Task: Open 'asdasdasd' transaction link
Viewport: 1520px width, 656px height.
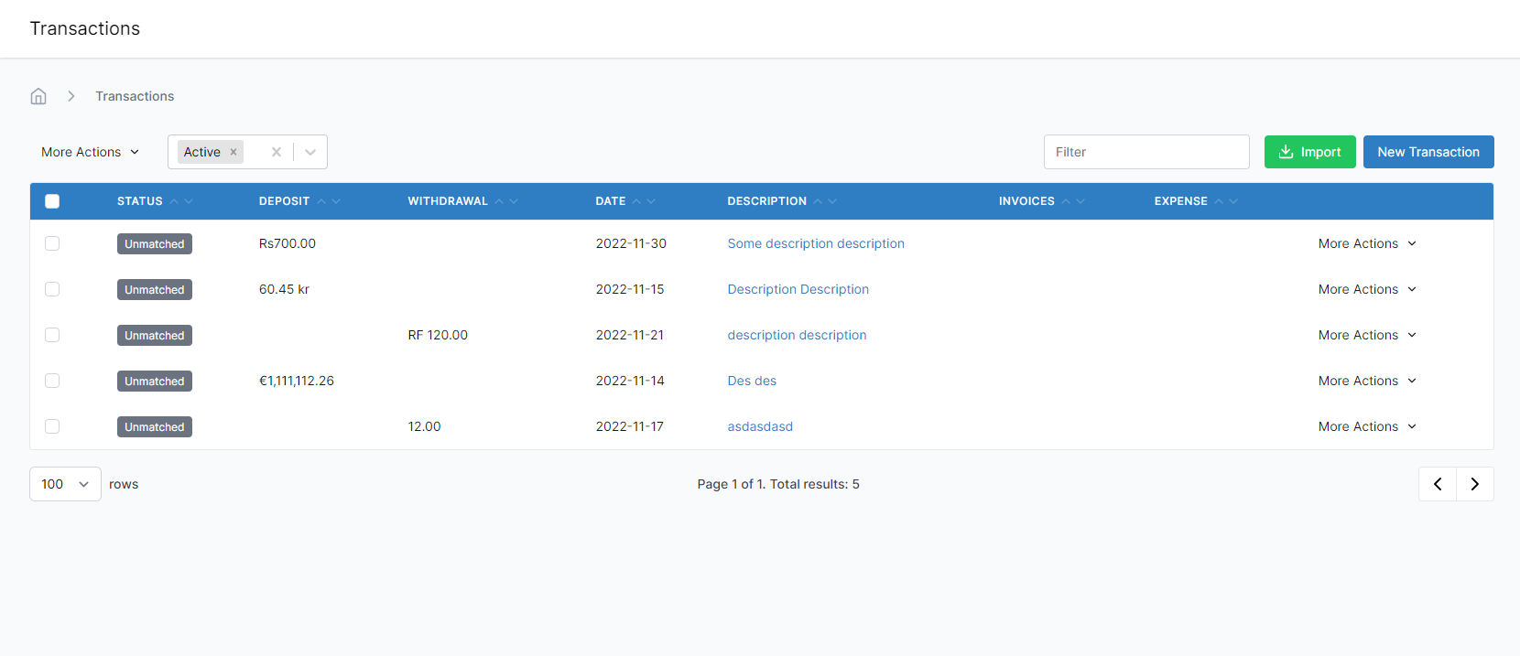Action: point(760,426)
